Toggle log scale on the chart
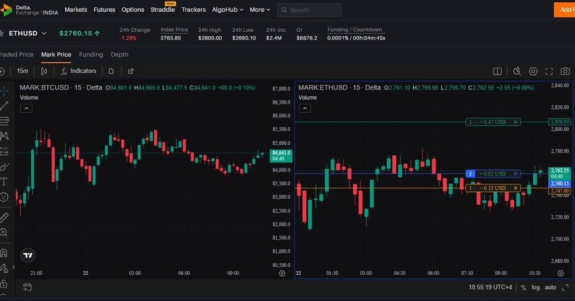This screenshot has width=575, height=301. click(x=535, y=288)
